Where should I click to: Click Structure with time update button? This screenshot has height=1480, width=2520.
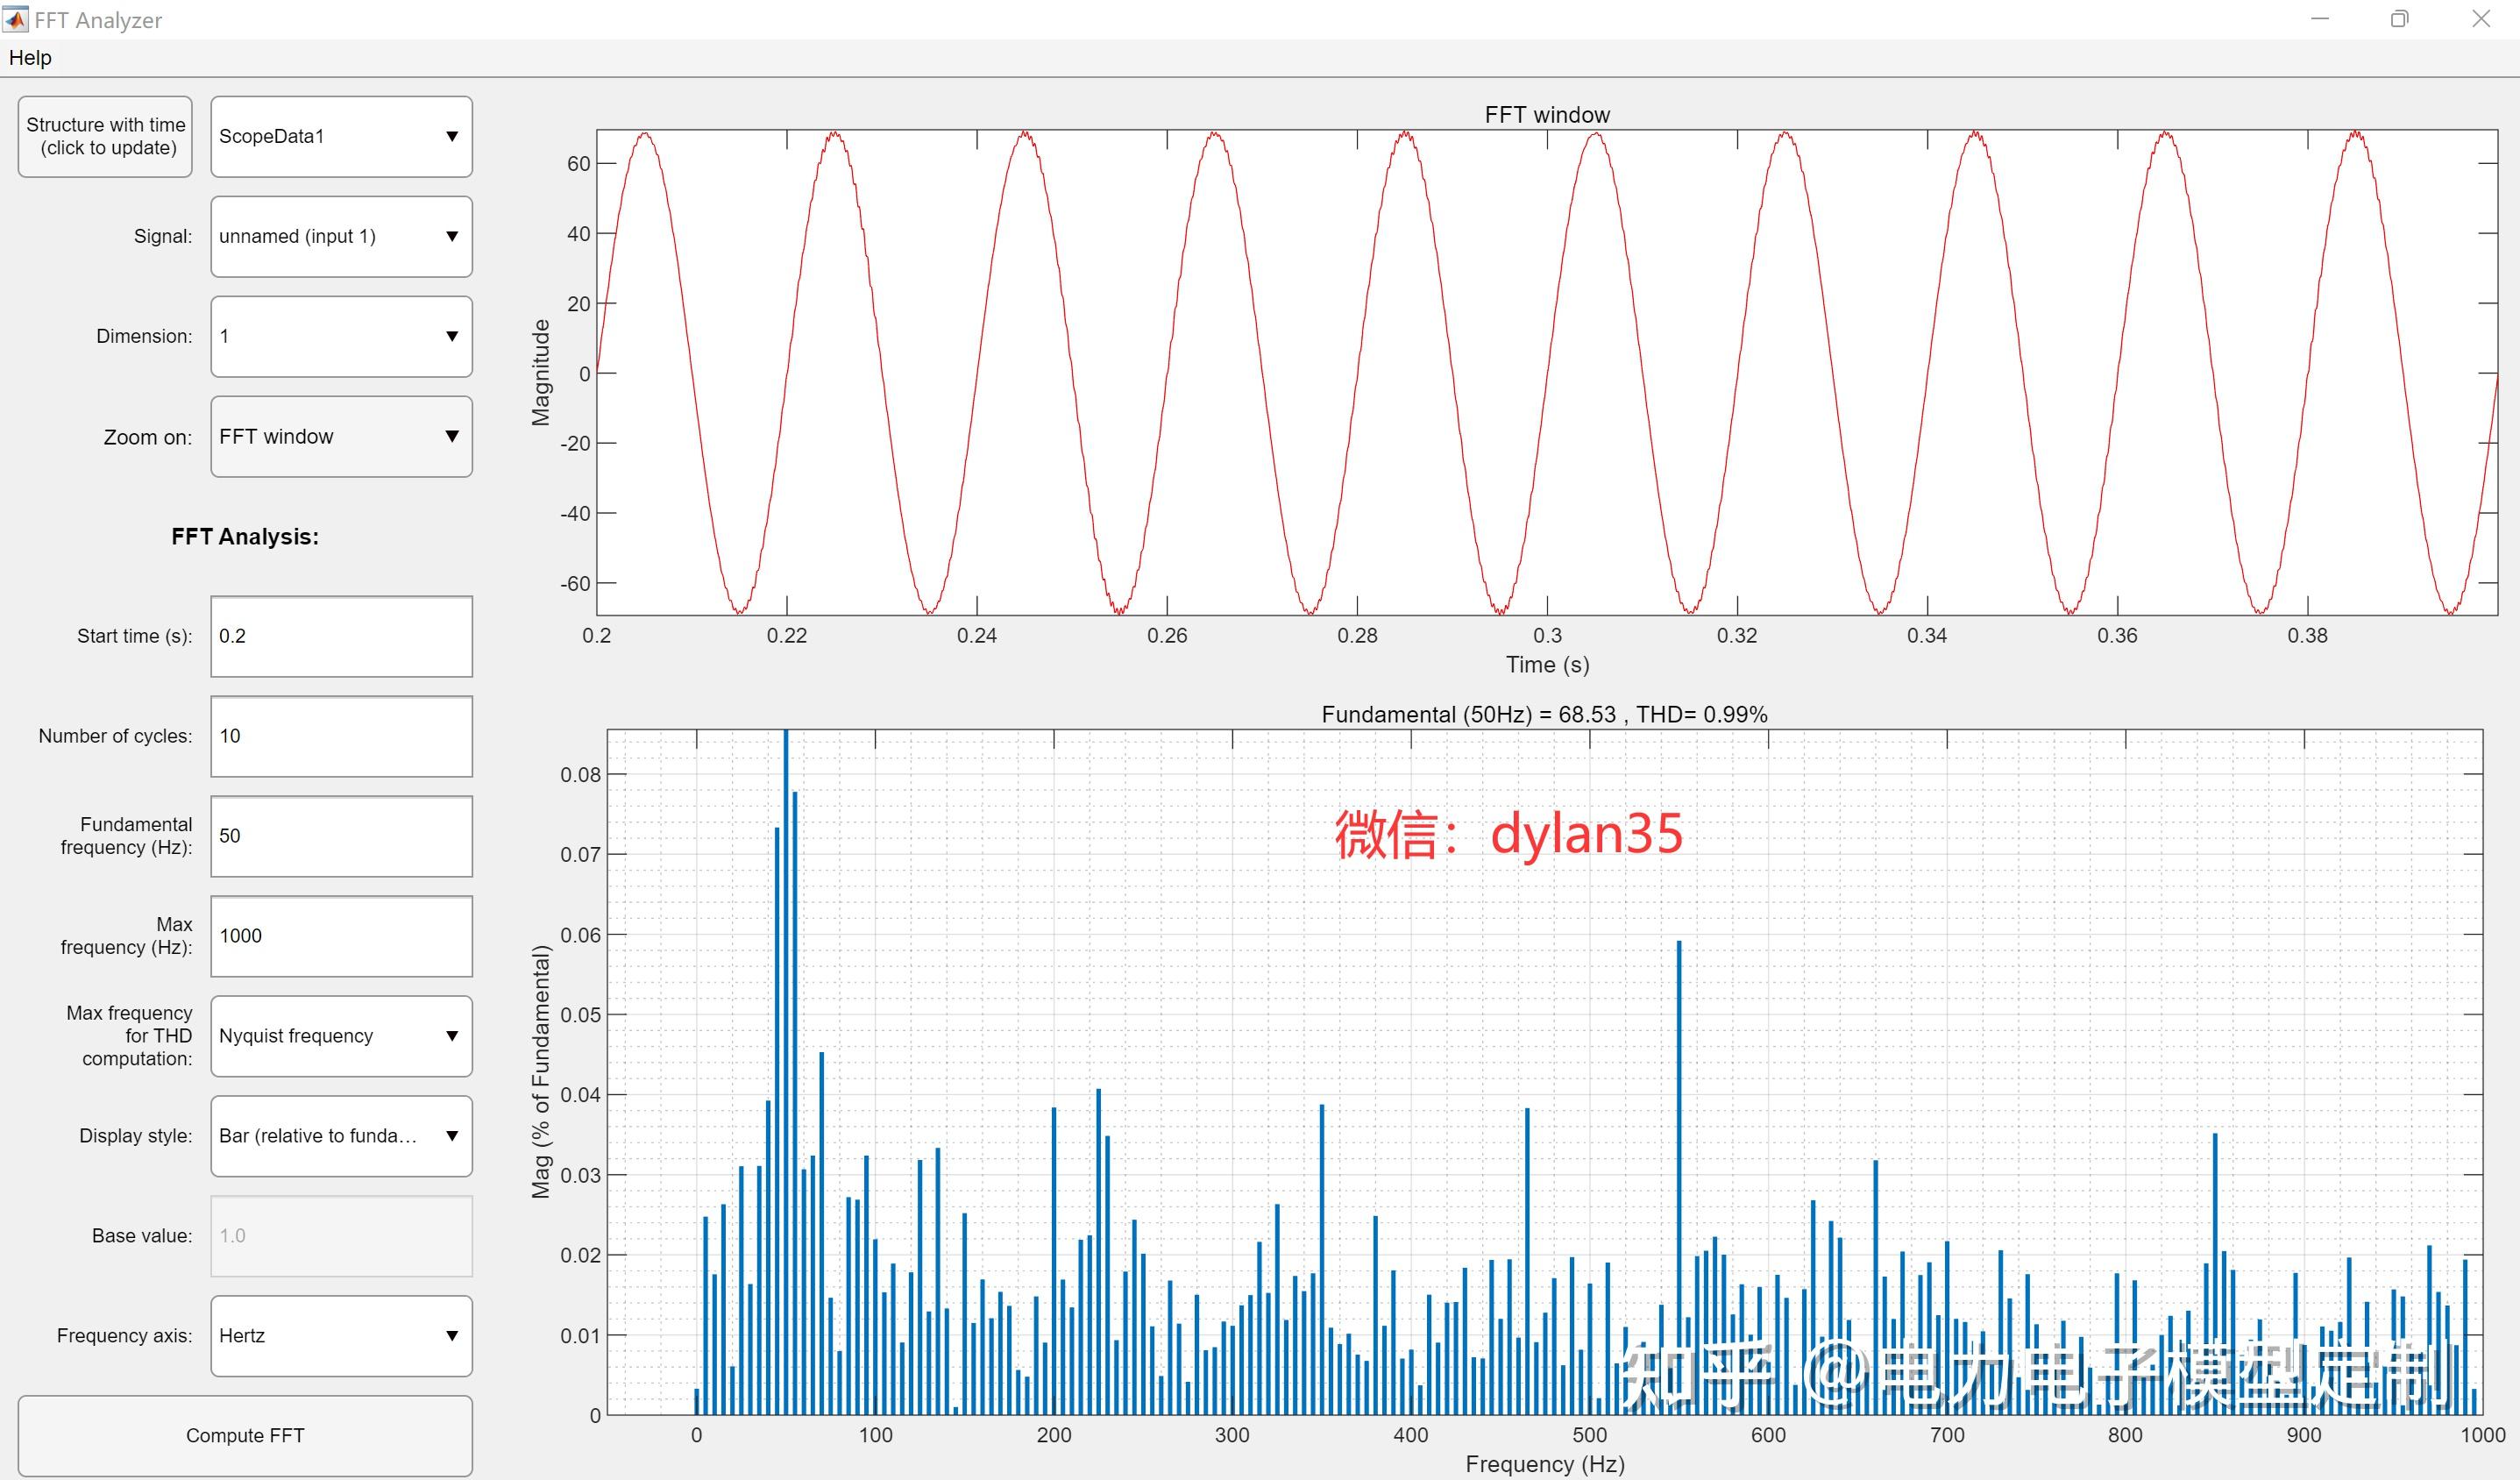click(105, 137)
